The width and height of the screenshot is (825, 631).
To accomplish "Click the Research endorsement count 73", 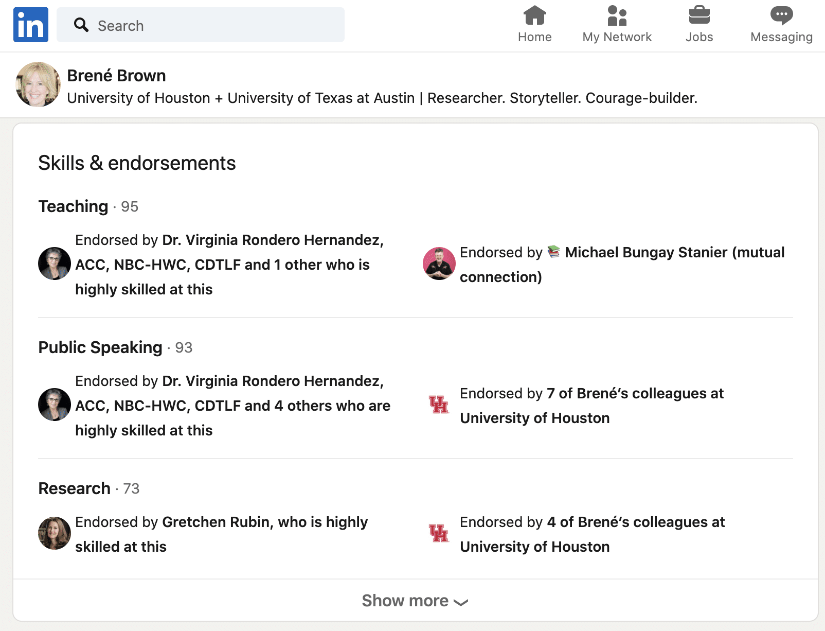I will click(x=131, y=489).
